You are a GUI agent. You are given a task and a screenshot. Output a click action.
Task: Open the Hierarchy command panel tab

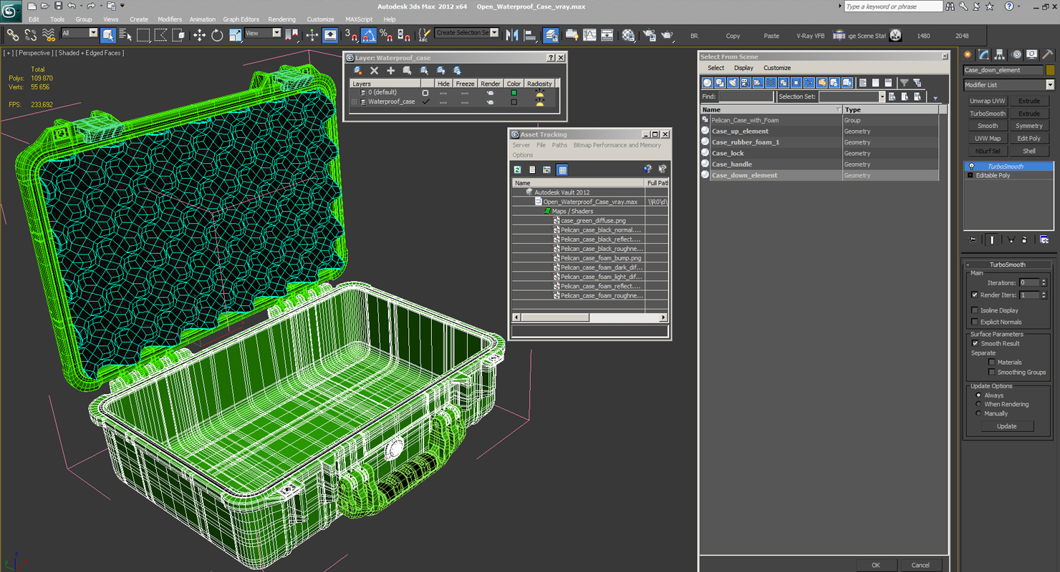[x=1000, y=54]
